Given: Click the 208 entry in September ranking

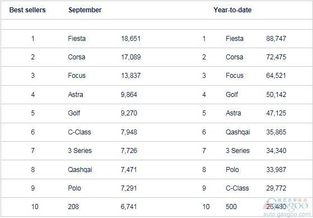Looking at the screenshot, I should pos(73,206).
